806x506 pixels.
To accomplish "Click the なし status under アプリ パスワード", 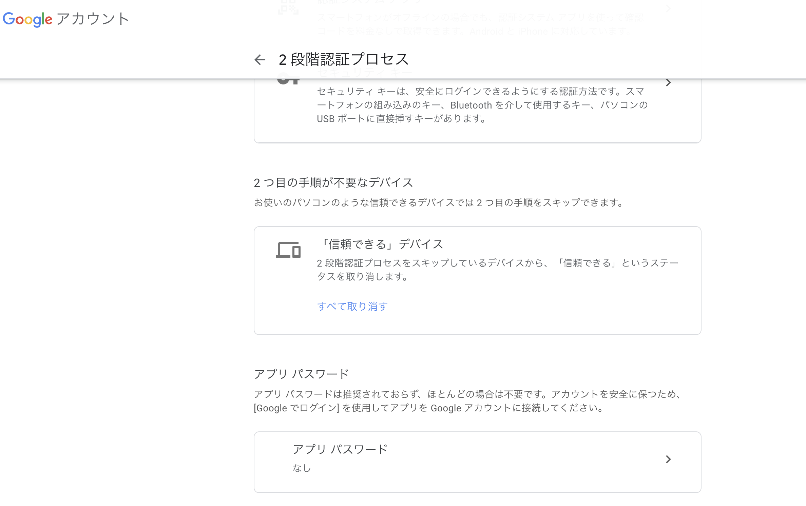I will (301, 468).
